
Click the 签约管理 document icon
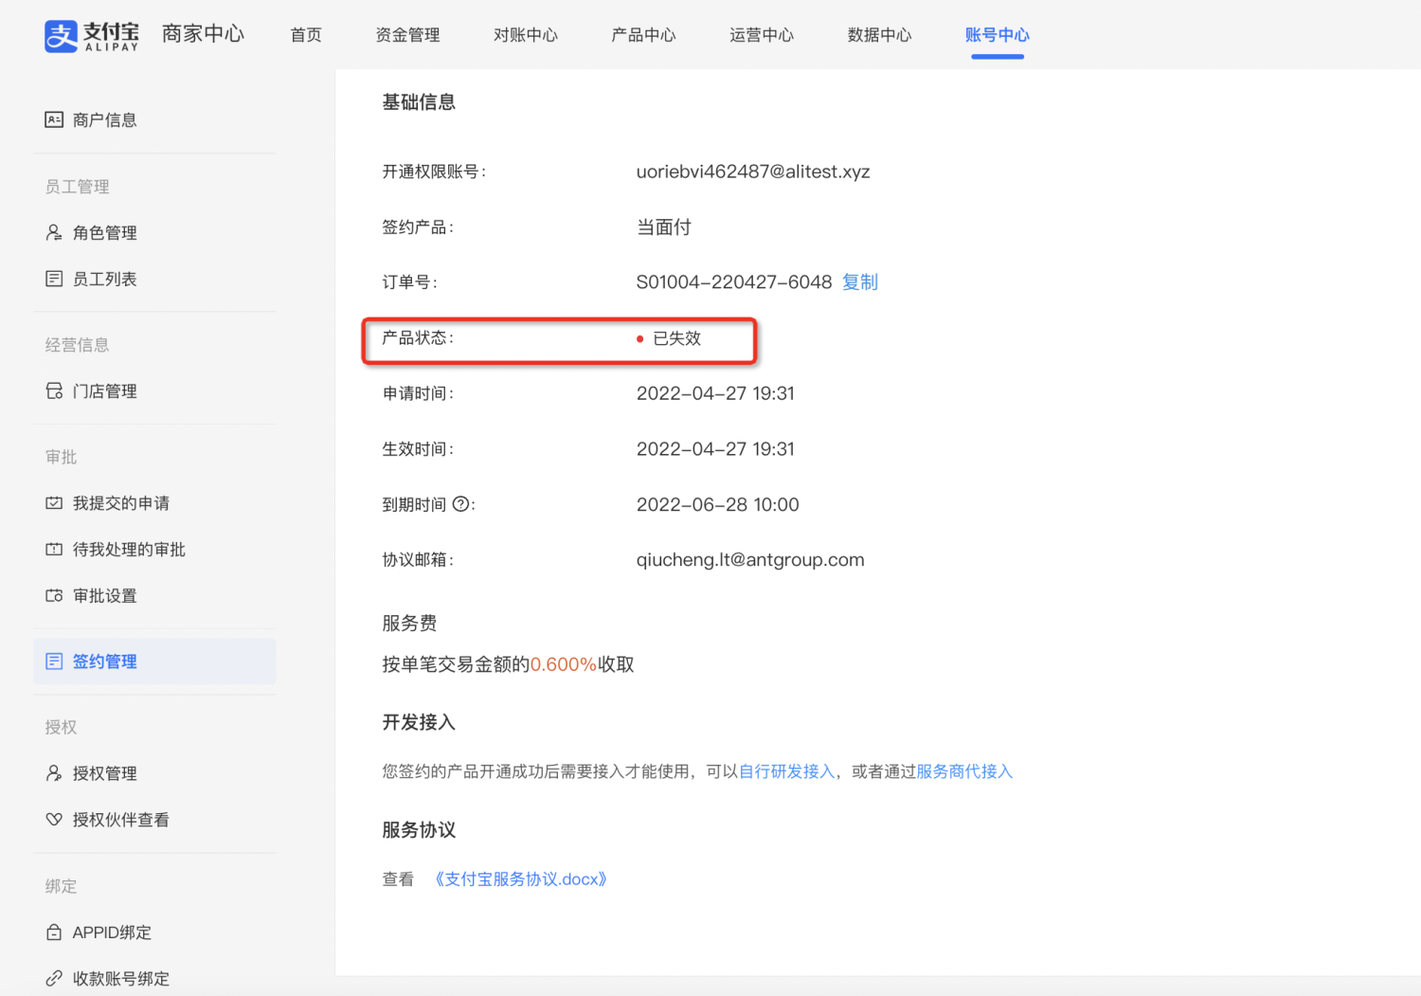pos(54,661)
